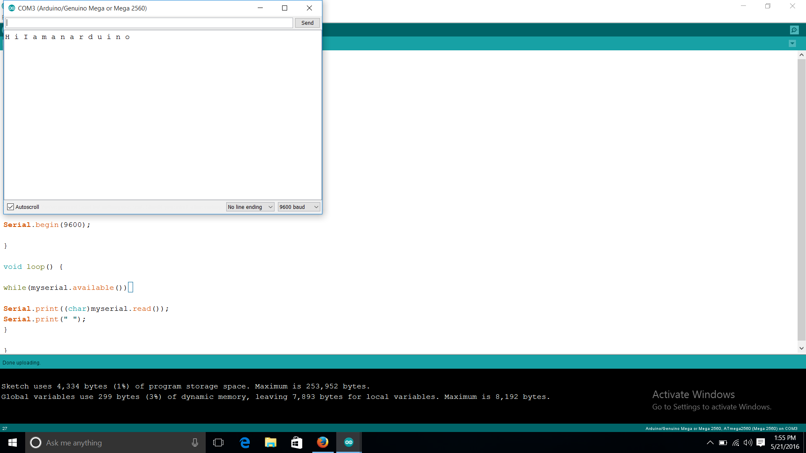The height and width of the screenshot is (453, 806).
Task: Launch Microsoft Edge from the taskbar
Action: tap(245, 443)
